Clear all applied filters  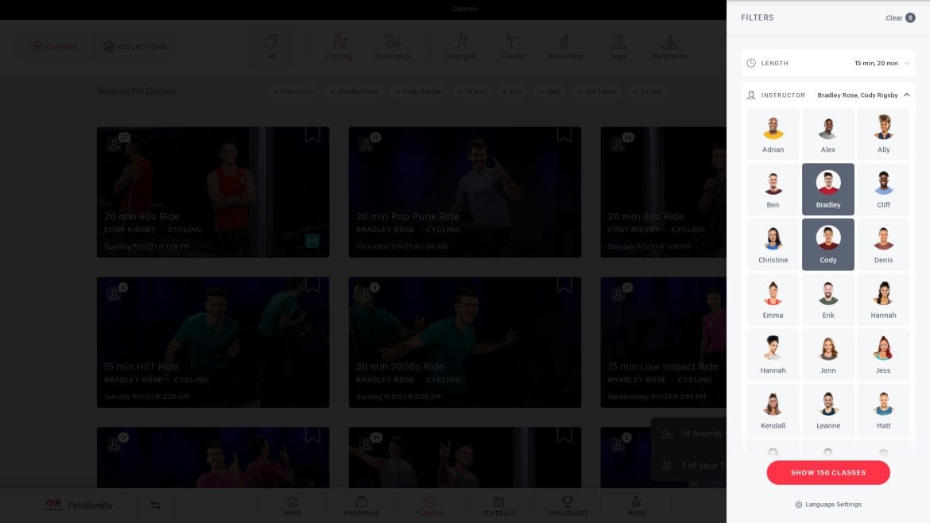(x=900, y=17)
